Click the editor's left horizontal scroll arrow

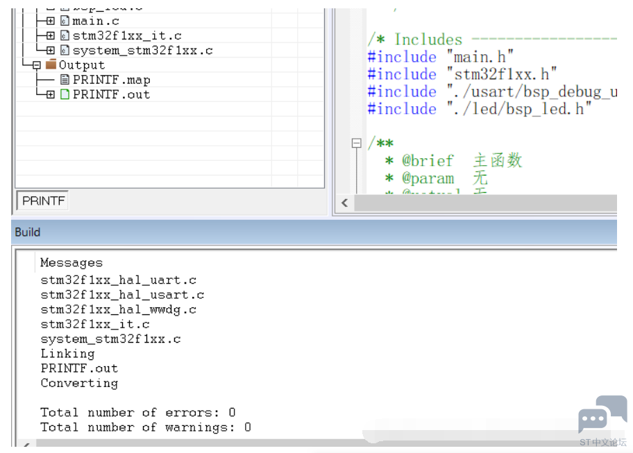point(344,203)
